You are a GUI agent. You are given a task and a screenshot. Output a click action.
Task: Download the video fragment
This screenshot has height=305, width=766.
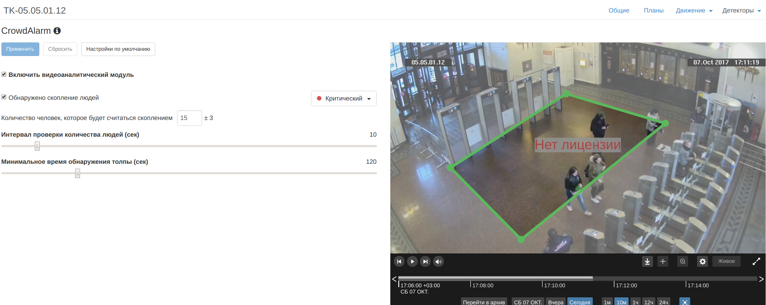click(647, 262)
